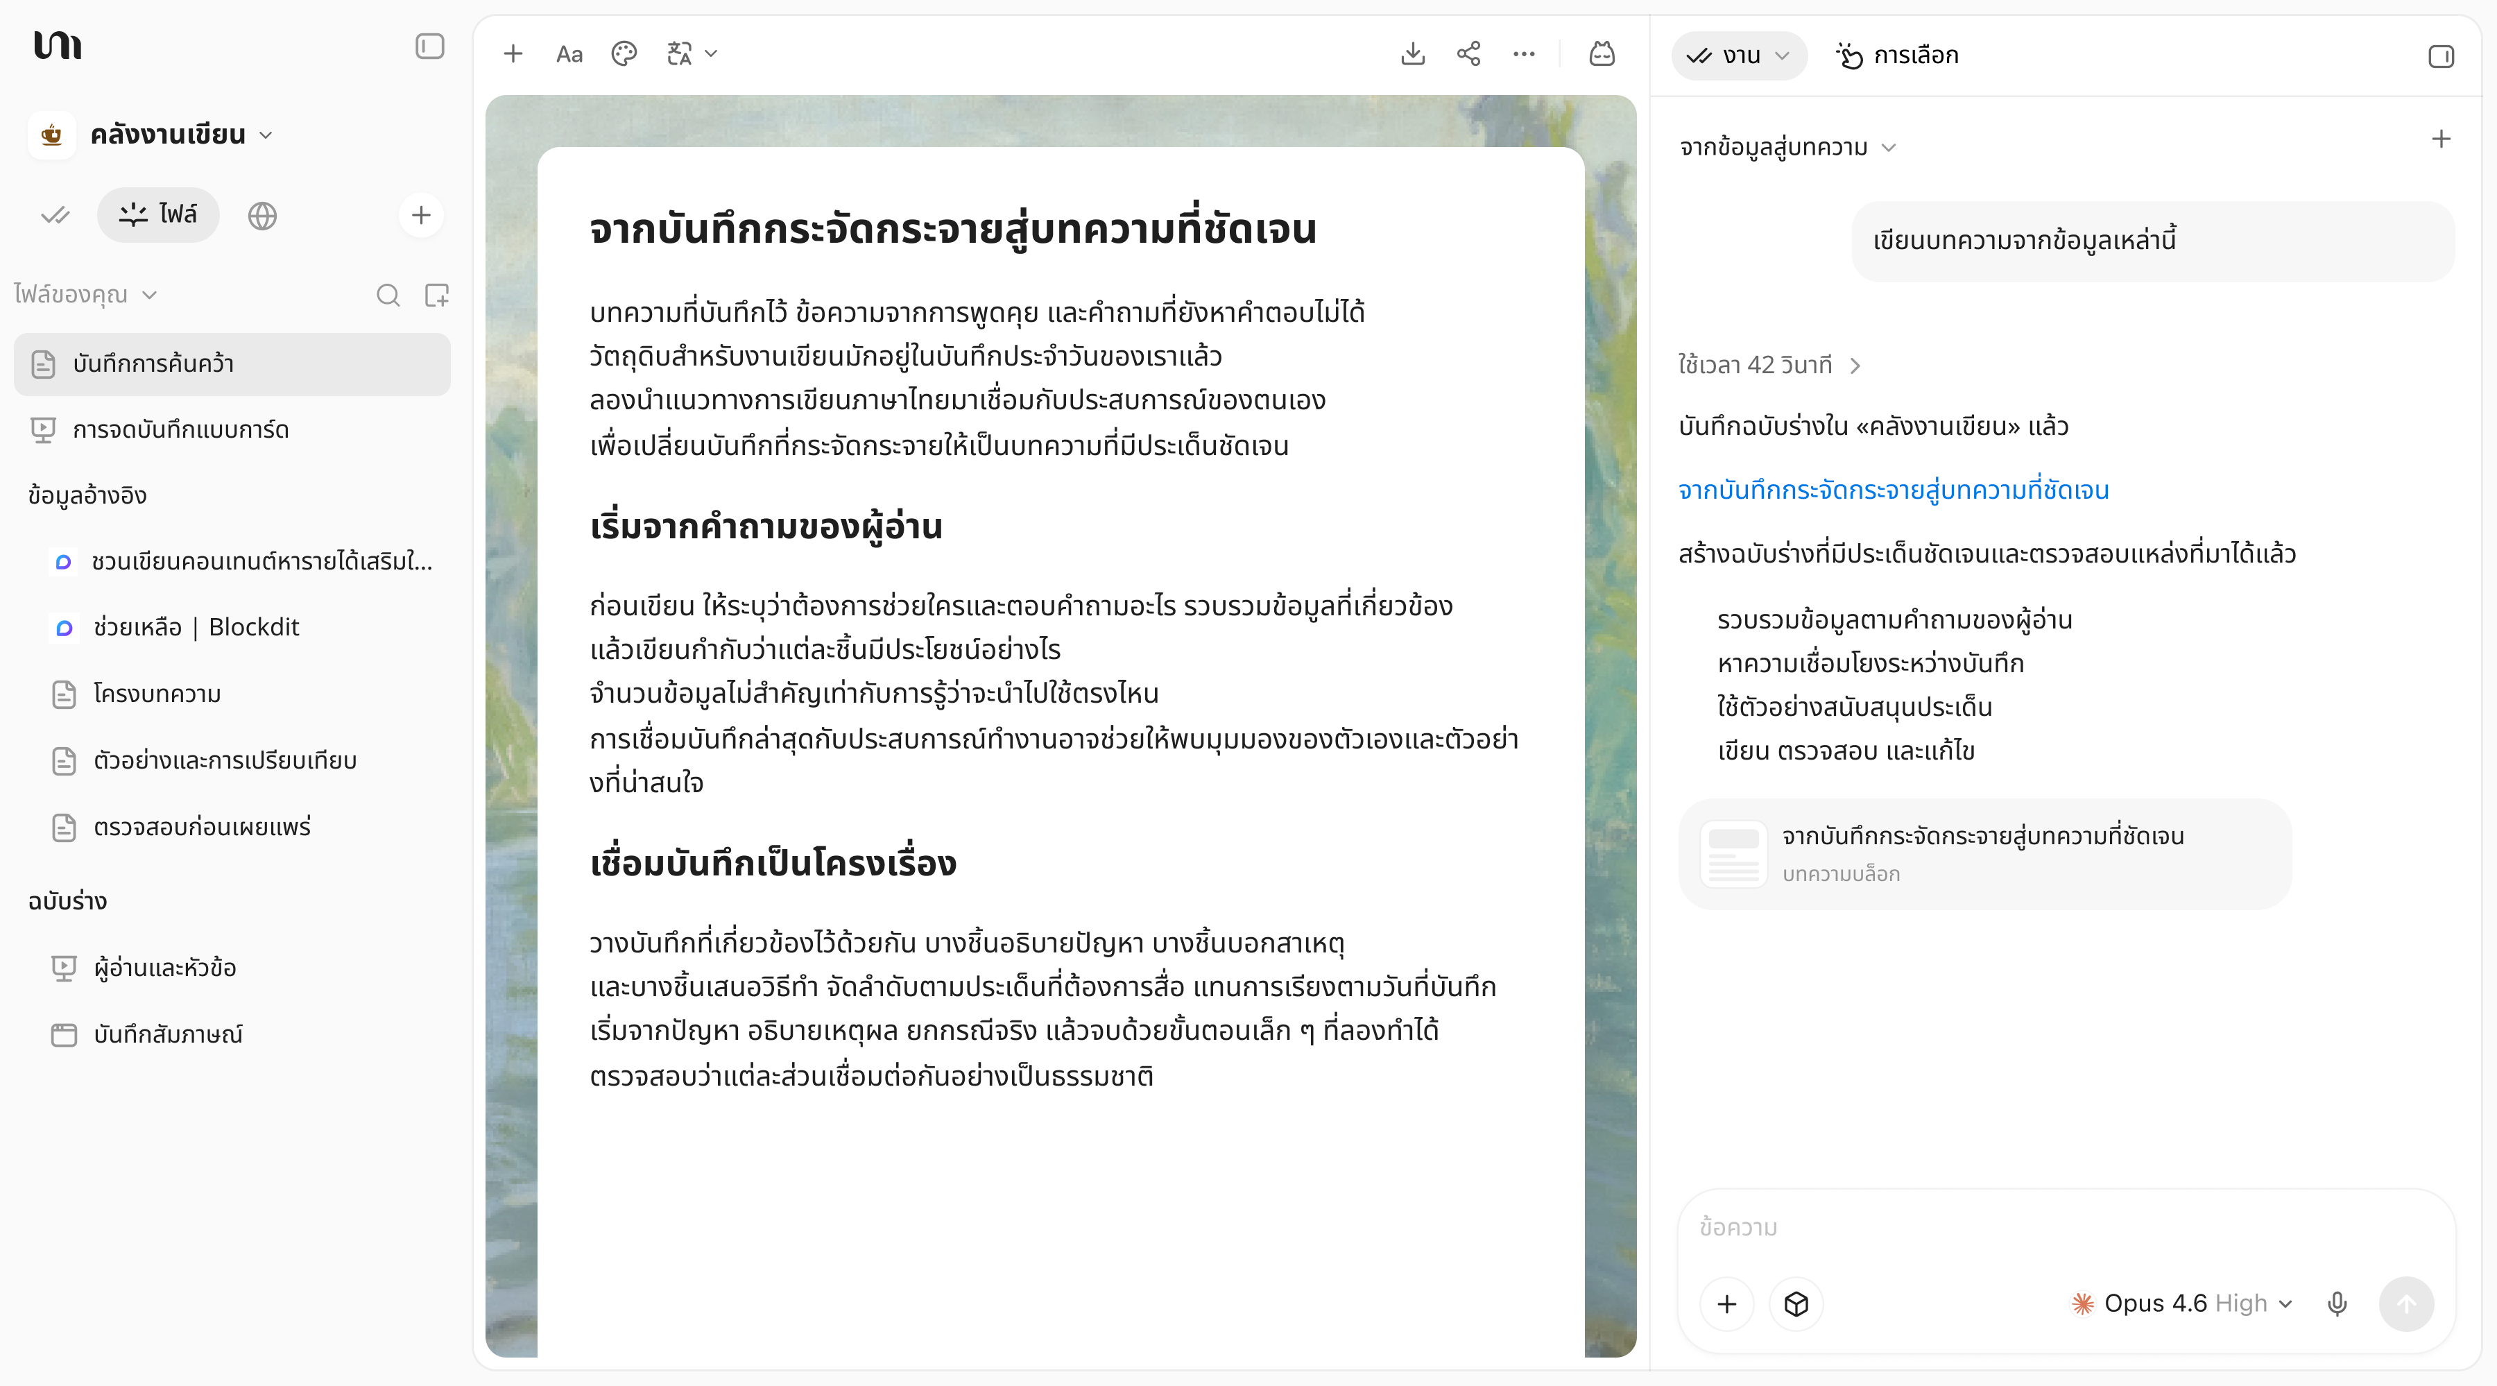Expand the จากข้อมูลสู่บทความ chat title dropdown
The image size is (2497, 1386).
(1787, 147)
